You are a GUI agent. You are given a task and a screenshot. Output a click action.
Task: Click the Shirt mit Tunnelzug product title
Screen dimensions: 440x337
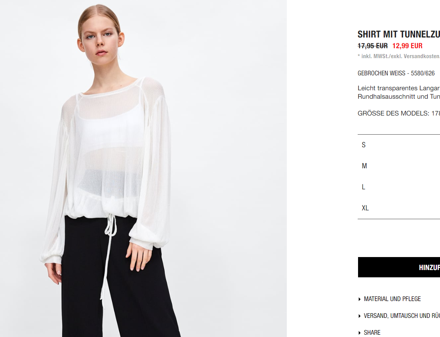[399, 34]
